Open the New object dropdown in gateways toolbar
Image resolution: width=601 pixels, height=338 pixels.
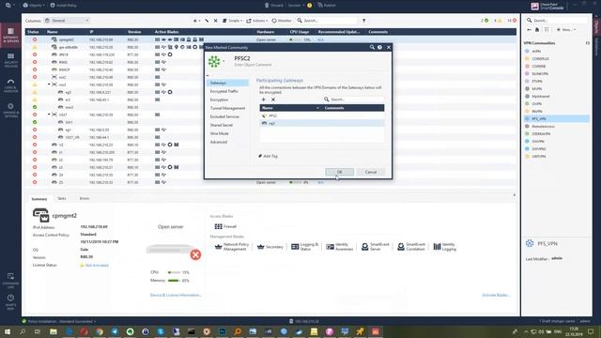196,21
